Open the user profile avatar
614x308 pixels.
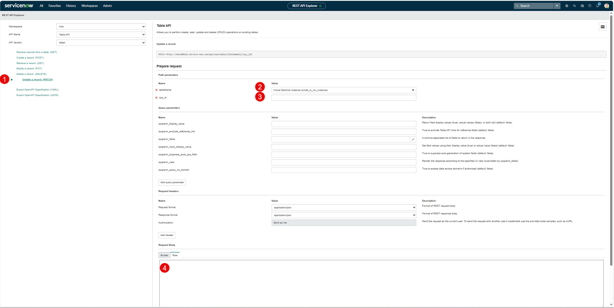coord(606,6)
